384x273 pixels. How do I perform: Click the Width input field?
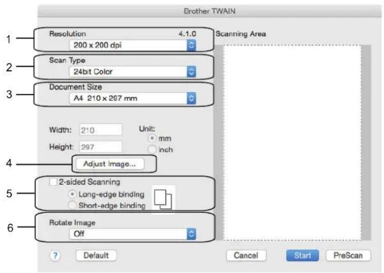100,129
